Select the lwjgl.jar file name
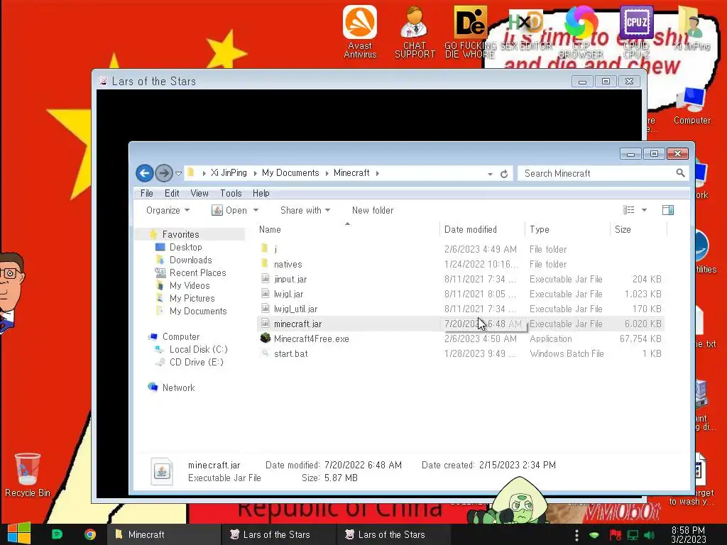The height and width of the screenshot is (545, 727). click(288, 294)
